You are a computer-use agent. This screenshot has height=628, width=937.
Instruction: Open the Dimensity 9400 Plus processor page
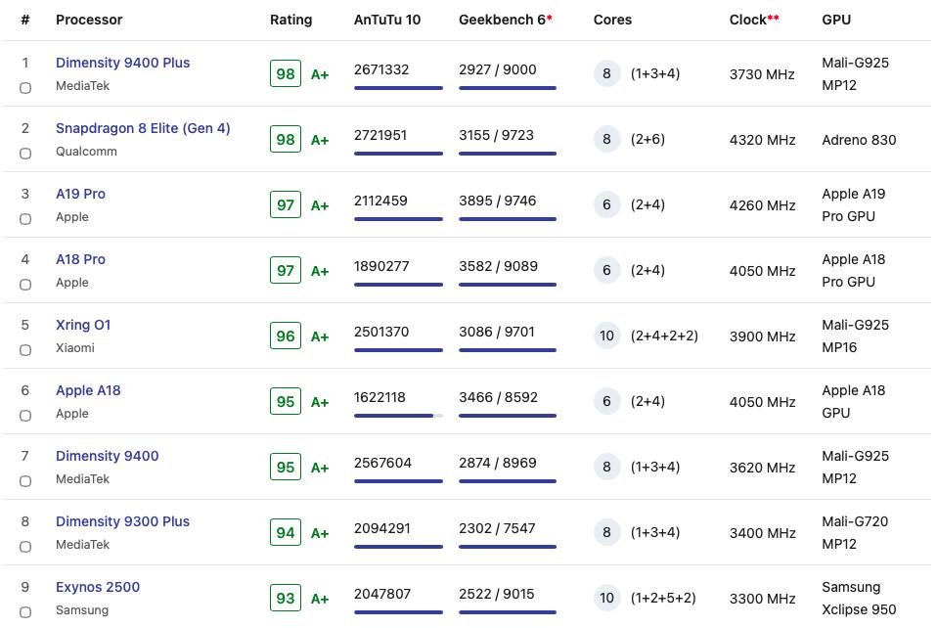122,63
